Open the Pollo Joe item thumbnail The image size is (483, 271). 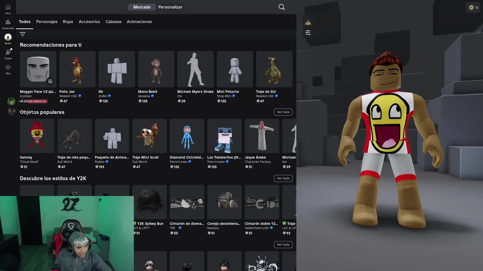click(77, 69)
